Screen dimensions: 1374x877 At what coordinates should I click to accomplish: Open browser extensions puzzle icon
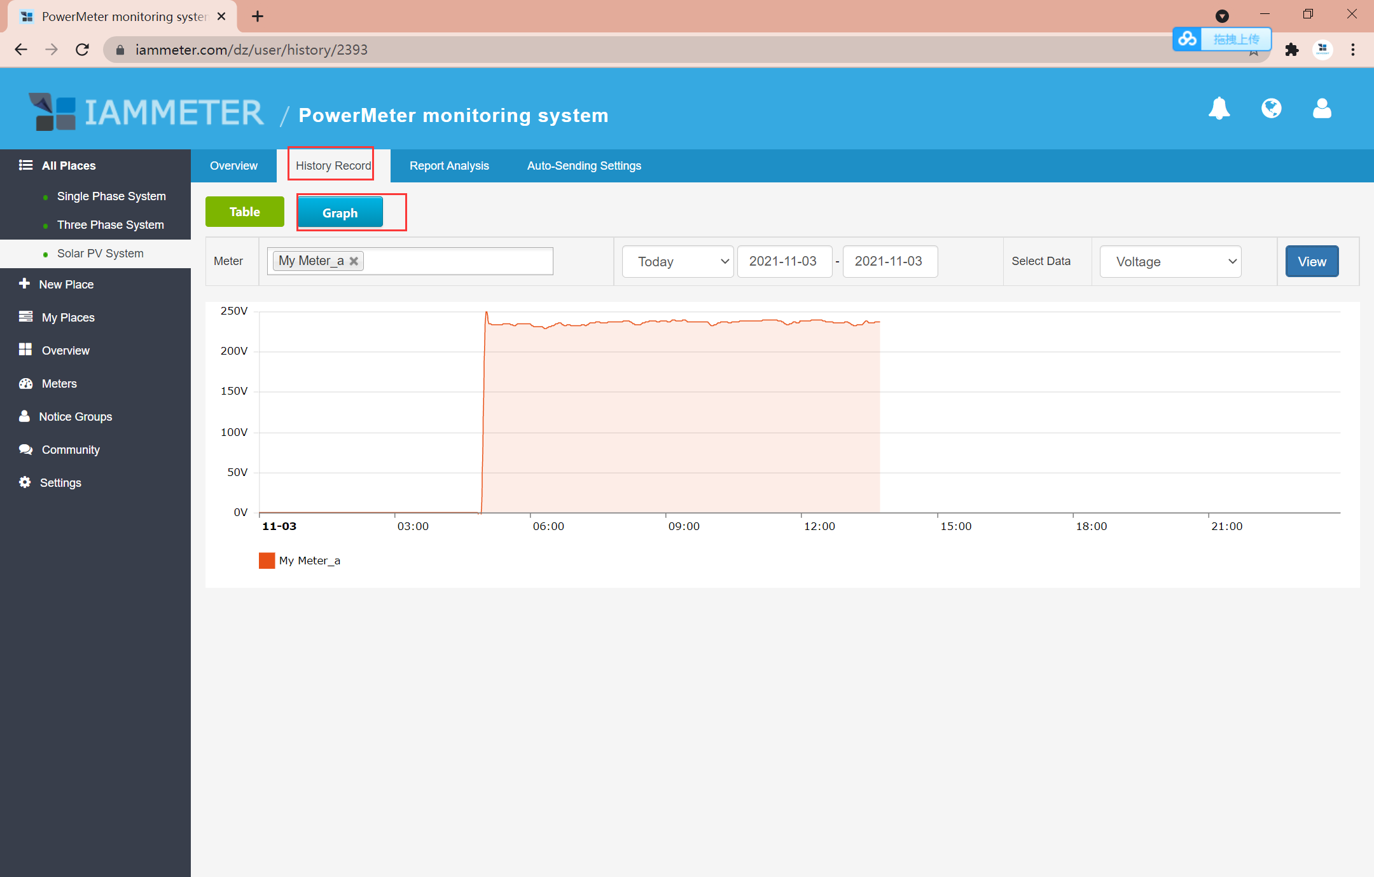1291,50
